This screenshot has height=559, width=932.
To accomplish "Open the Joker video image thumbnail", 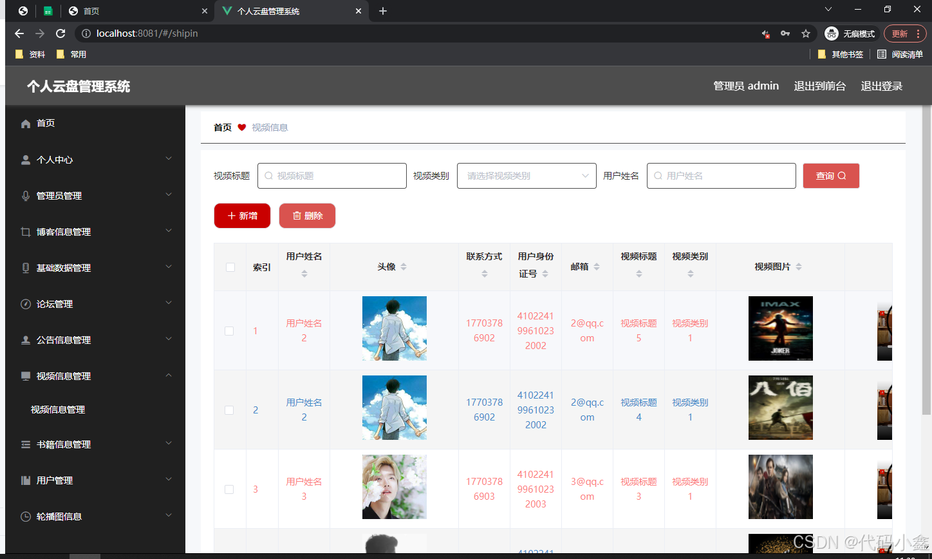I will coord(781,328).
